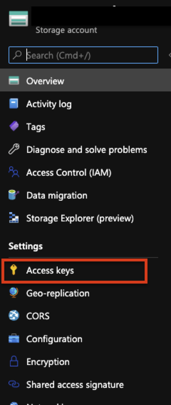Open Shared access signature page
The height and width of the screenshot is (405, 171).
pos(75,385)
